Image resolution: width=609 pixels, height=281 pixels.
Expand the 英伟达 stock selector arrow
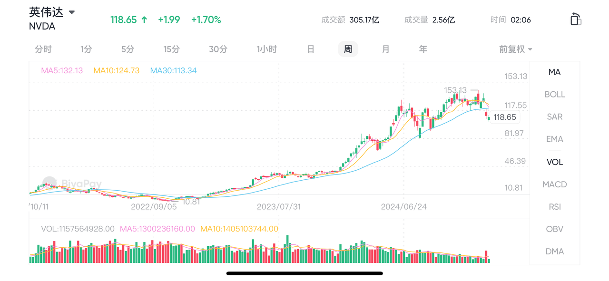click(x=72, y=12)
